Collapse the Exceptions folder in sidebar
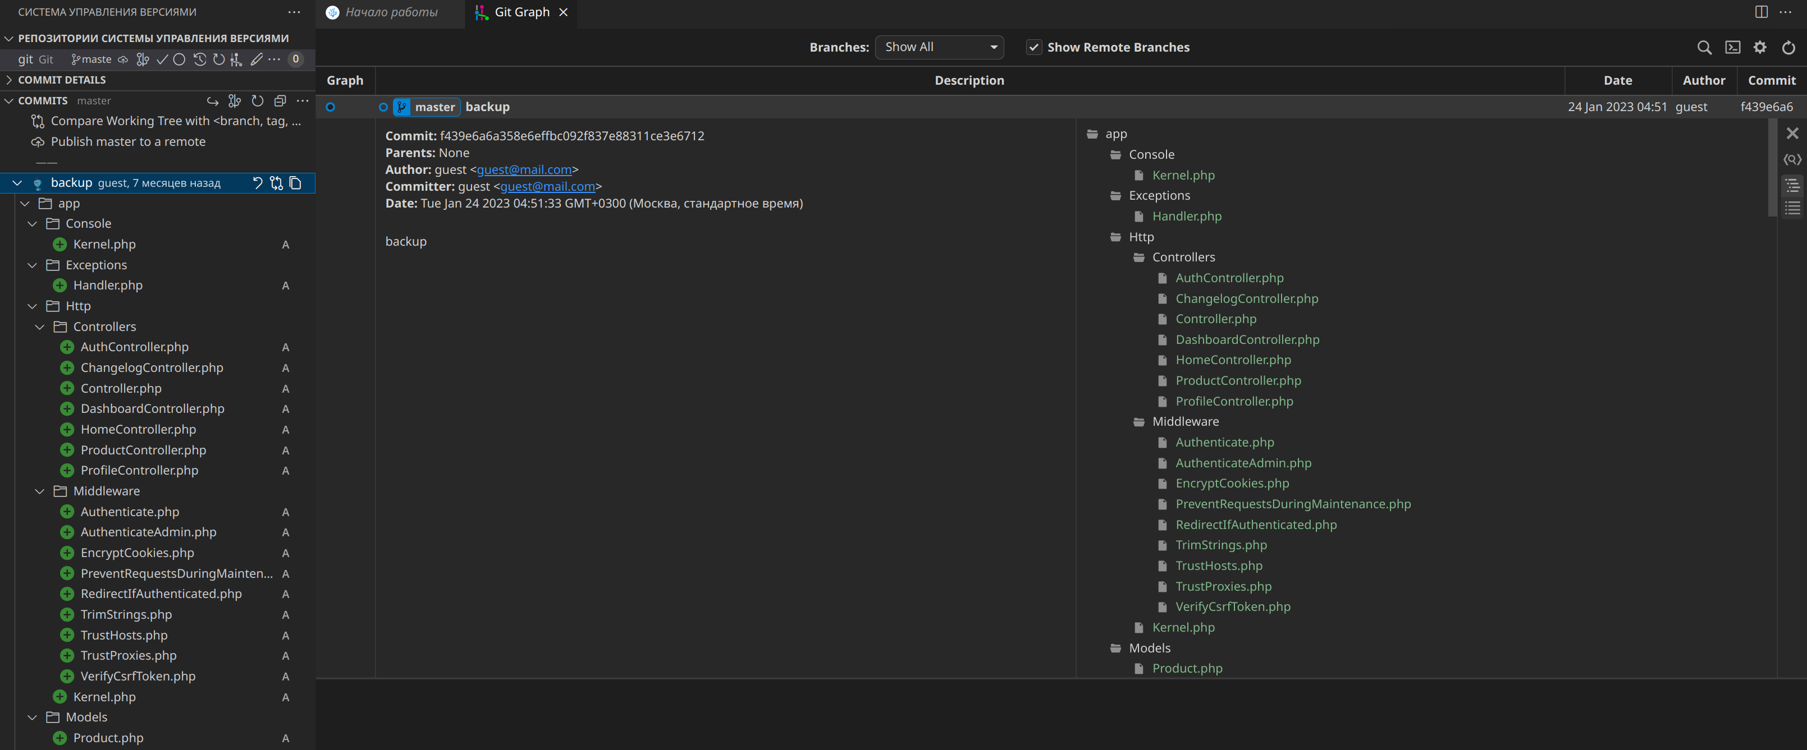The image size is (1807, 750). click(x=32, y=265)
